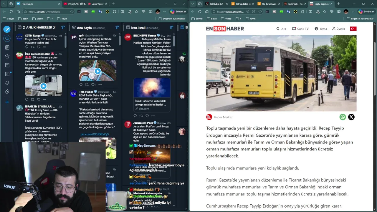The height and width of the screenshot is (212, 377).
Task: Open TweetDeck search from the sidebar
Action: tap(7, 39)
